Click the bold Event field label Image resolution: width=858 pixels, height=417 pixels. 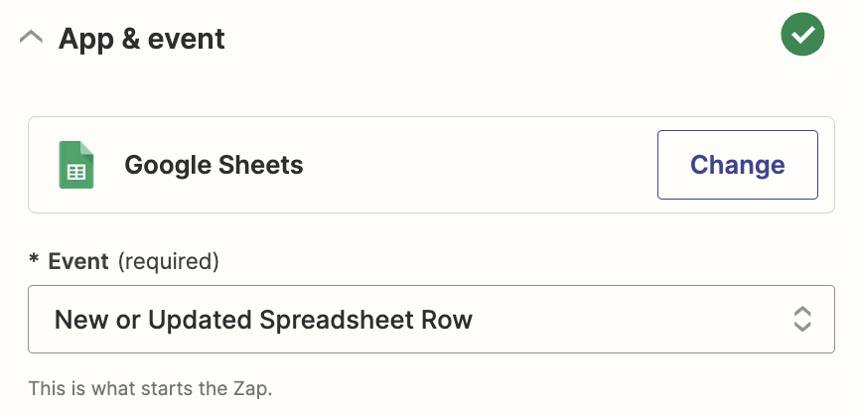78,261
